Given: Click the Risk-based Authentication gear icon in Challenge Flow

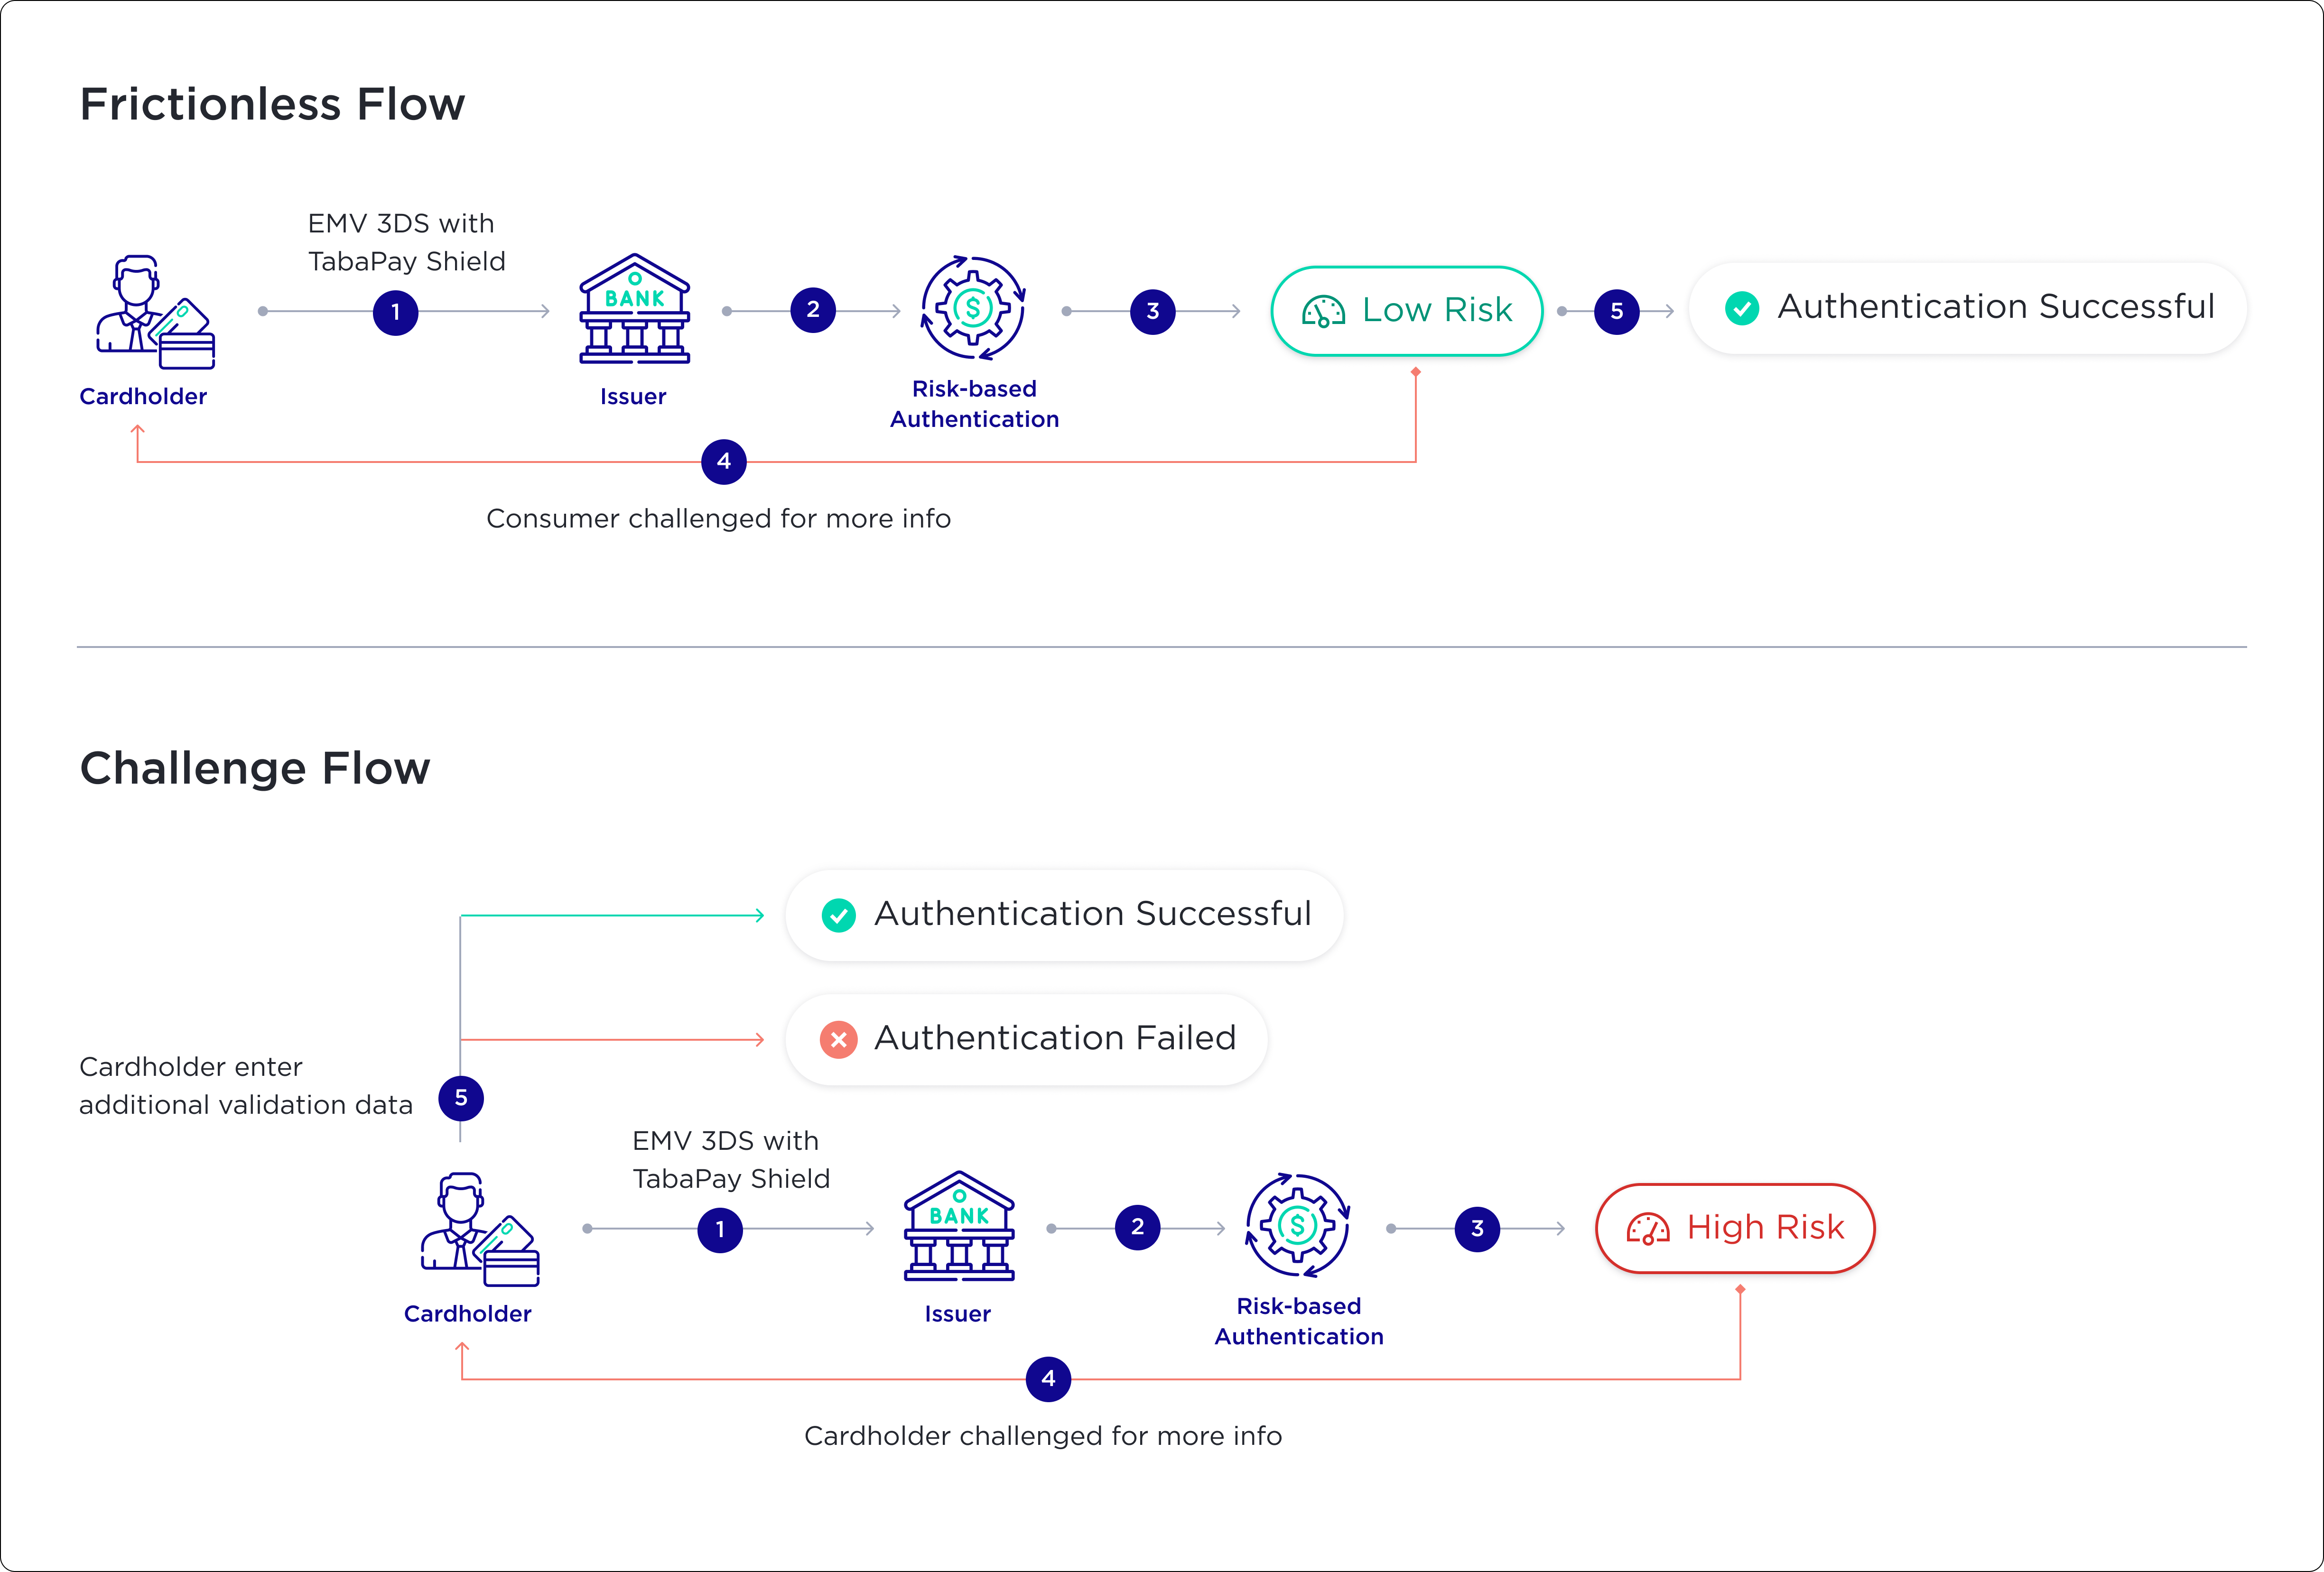Looking at the screenshot, I should (x=1297, y=1225).
